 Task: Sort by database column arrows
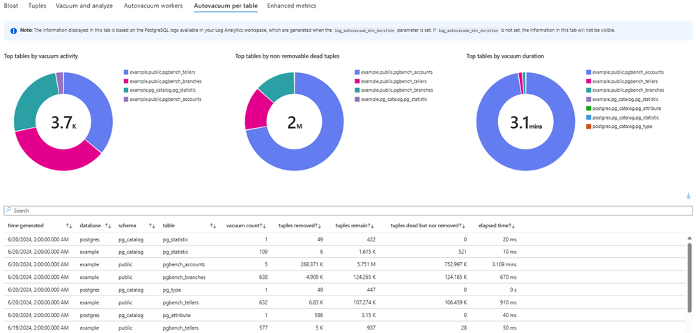(108, 226)
